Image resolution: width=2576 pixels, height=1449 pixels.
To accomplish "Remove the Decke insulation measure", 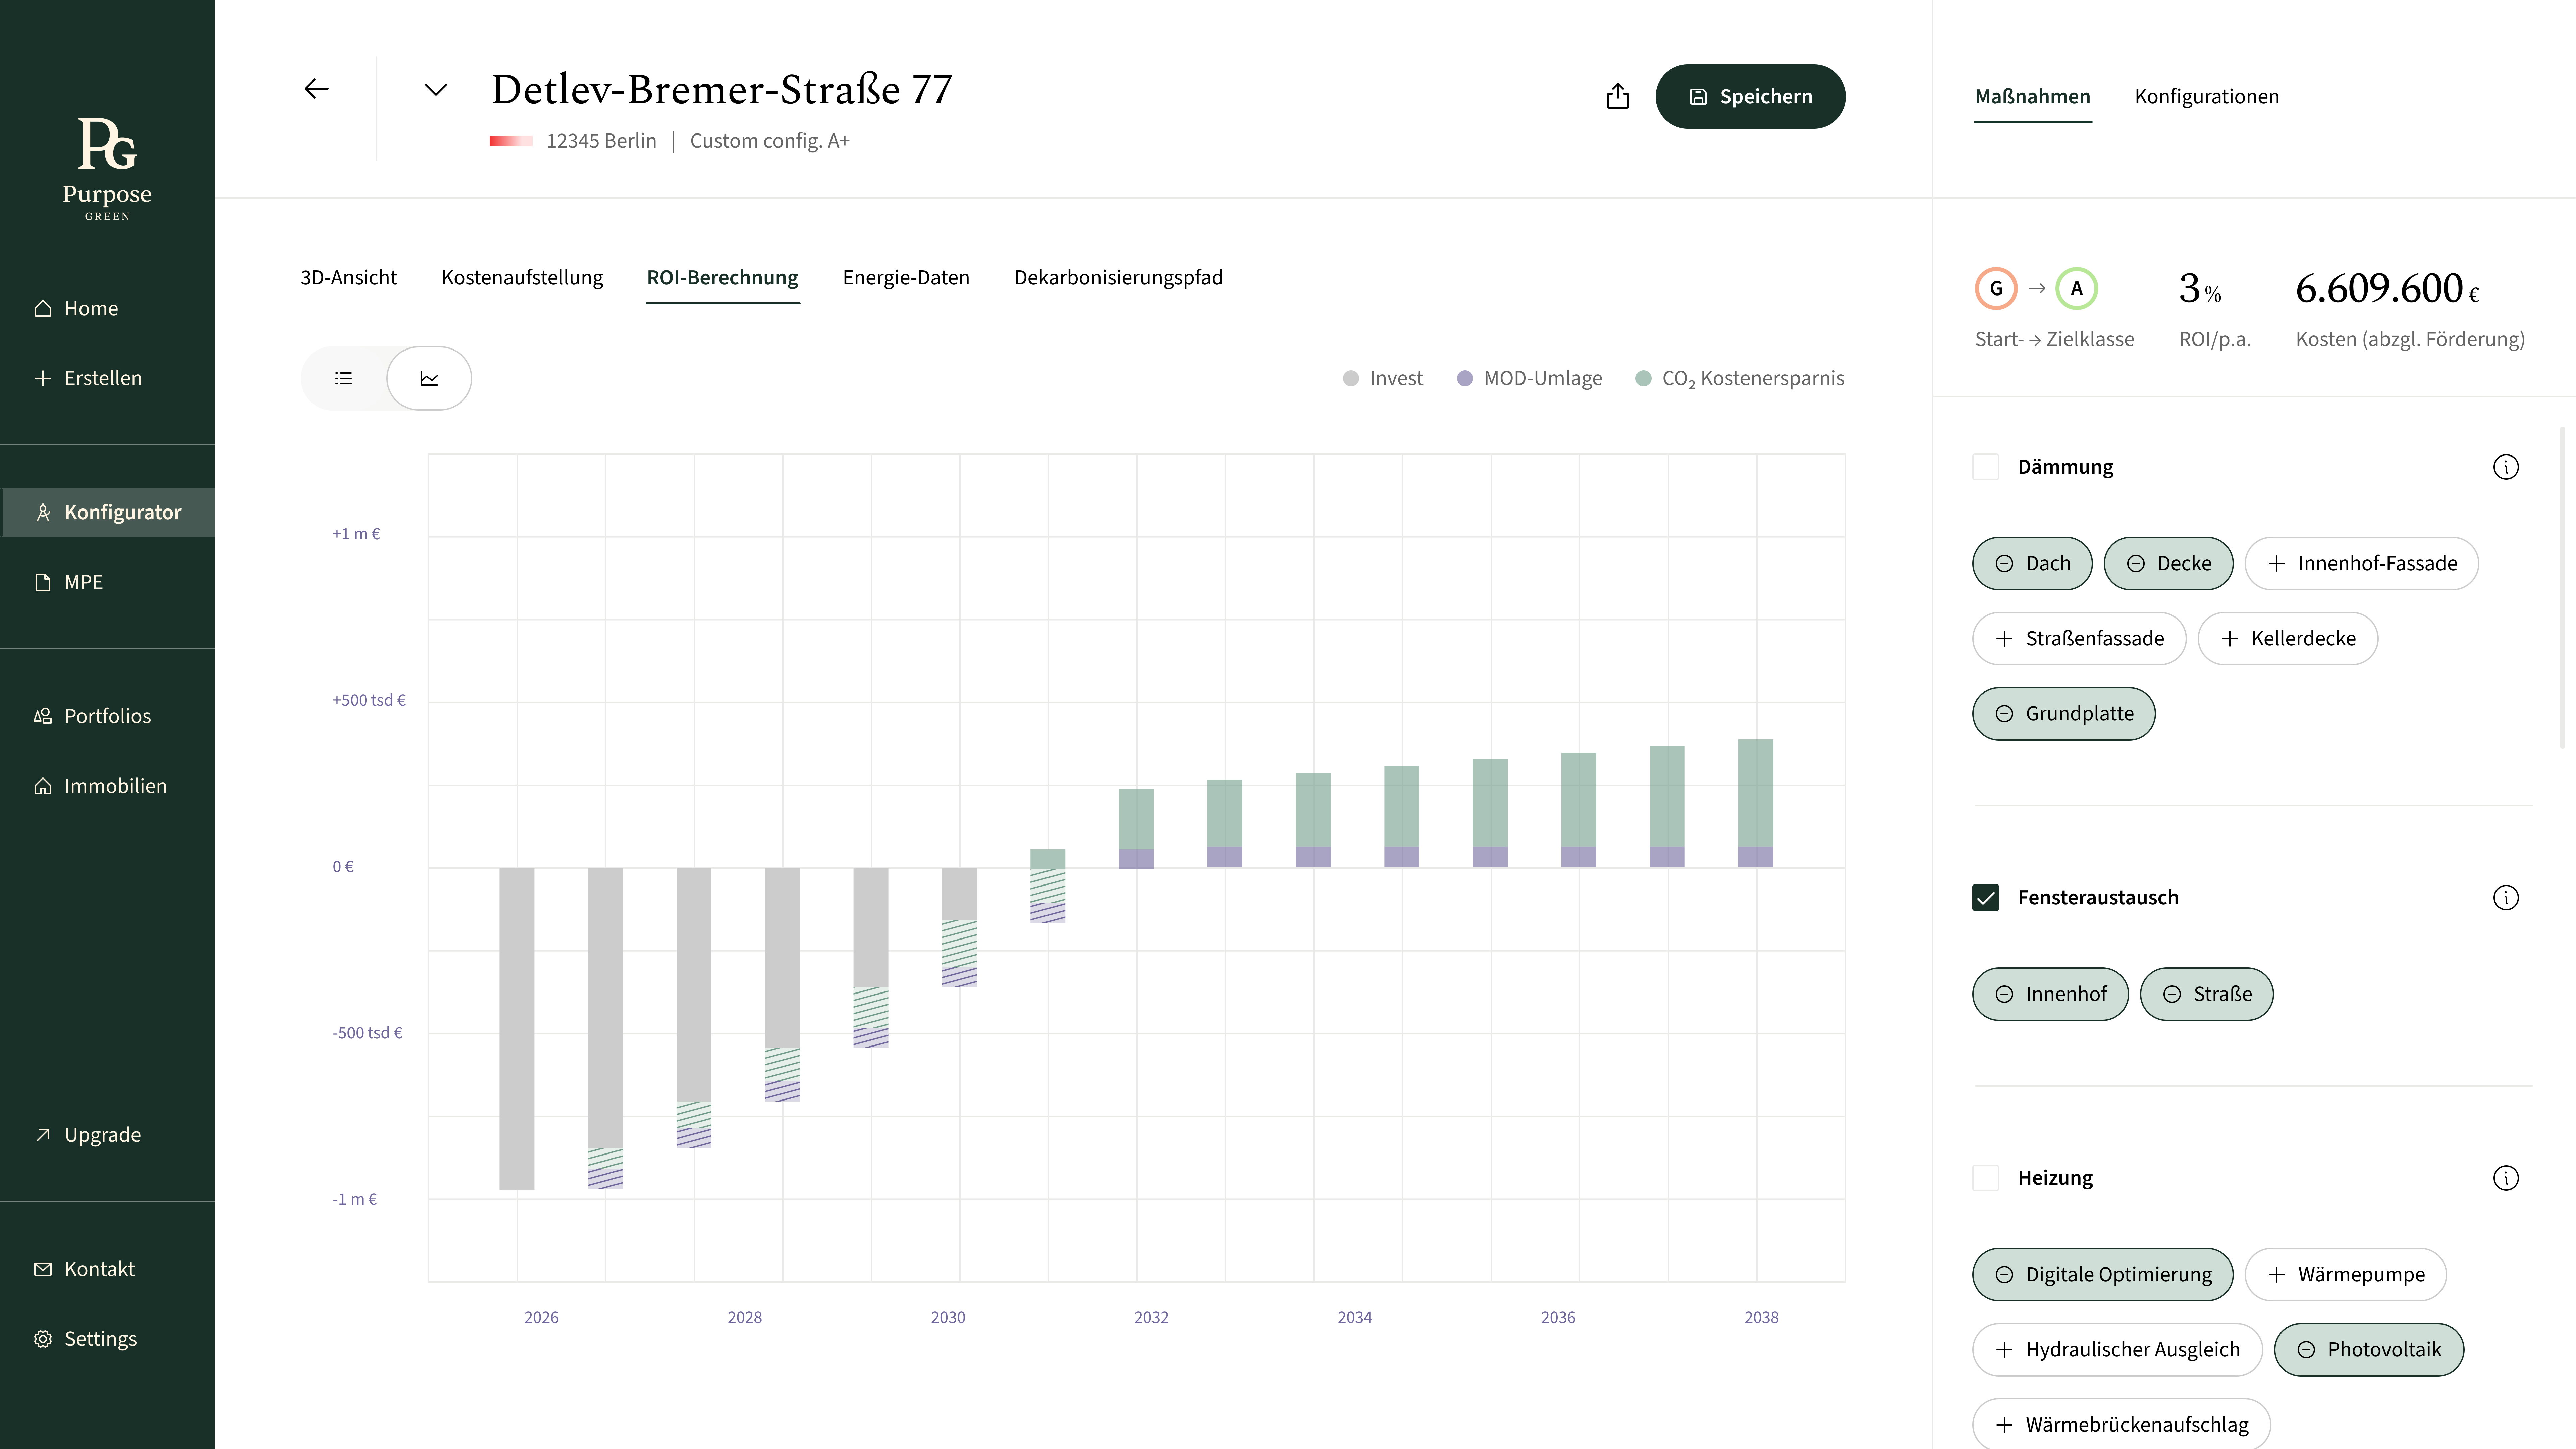I will click(2168, 563).
